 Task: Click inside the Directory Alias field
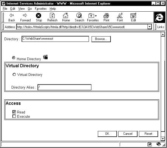[65, 87]
